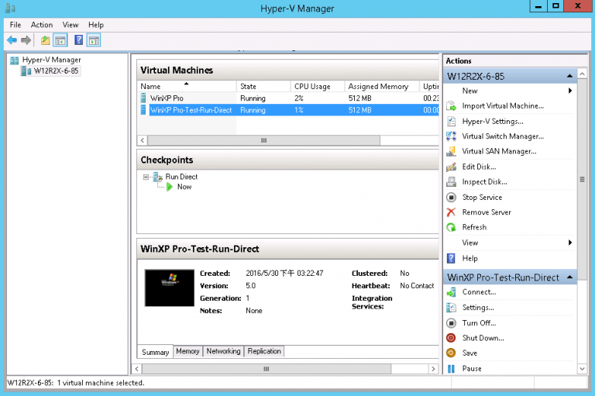Click the Back arrow toolbar icon
The height and width of the screenshot is (396, 595).
pos(12,40)
